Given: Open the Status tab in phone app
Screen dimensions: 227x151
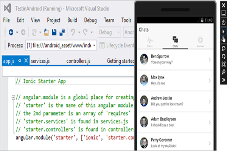Looking at the screenshot, I should point(150,42).
